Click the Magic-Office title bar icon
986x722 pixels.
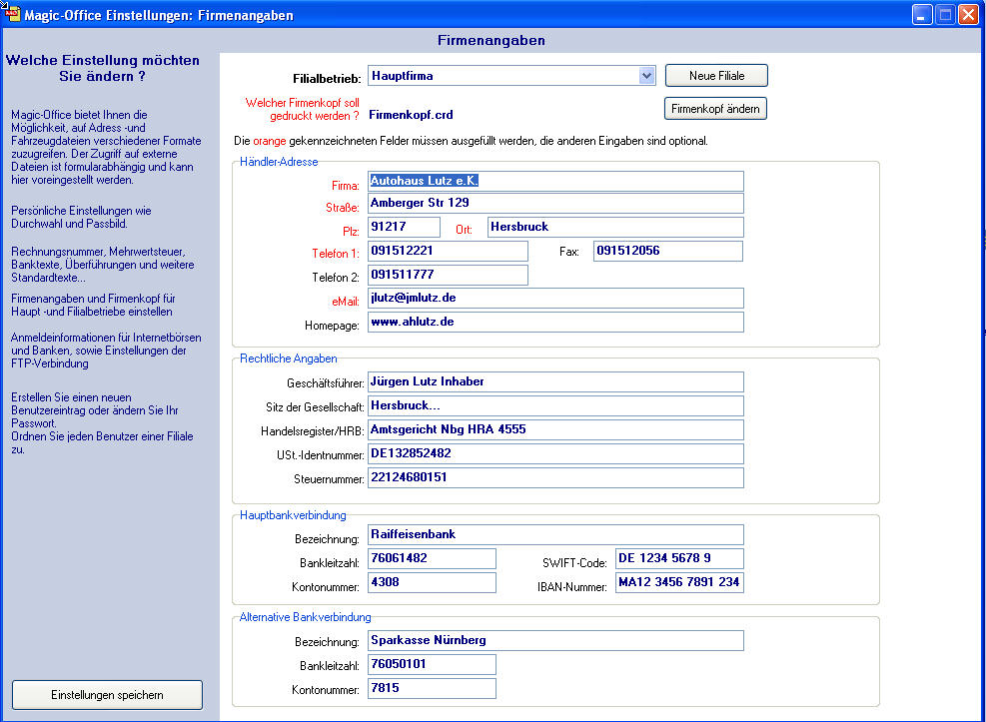[11, 13]
